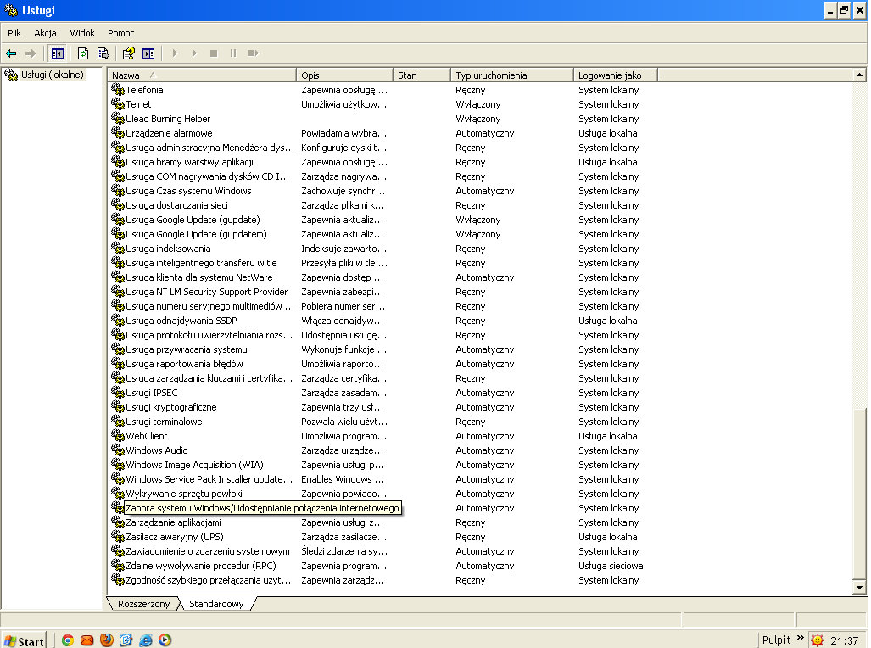The height and width of the screenshot is (648, 871).
Task: Launch Firefox from quick launch
Action: click(x=107, y=640)
